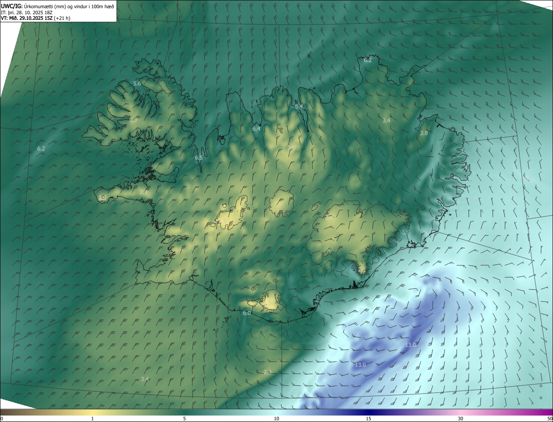Click the valid time "VT: Mið. 29.10.2025 15Z (+21 h)"
Viewport: 553px width, 422px height.
pyautogui.click(x=36, y=18)
